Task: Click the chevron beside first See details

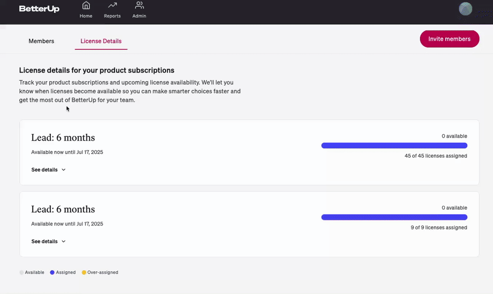Action: [64, 170]
